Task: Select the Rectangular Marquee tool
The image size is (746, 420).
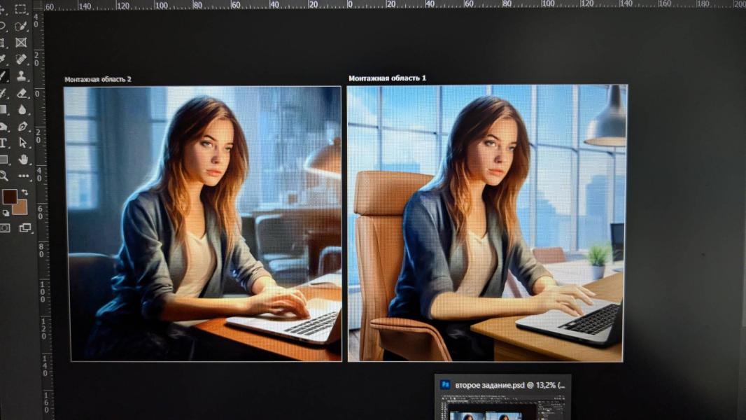Action: (21, 10)
